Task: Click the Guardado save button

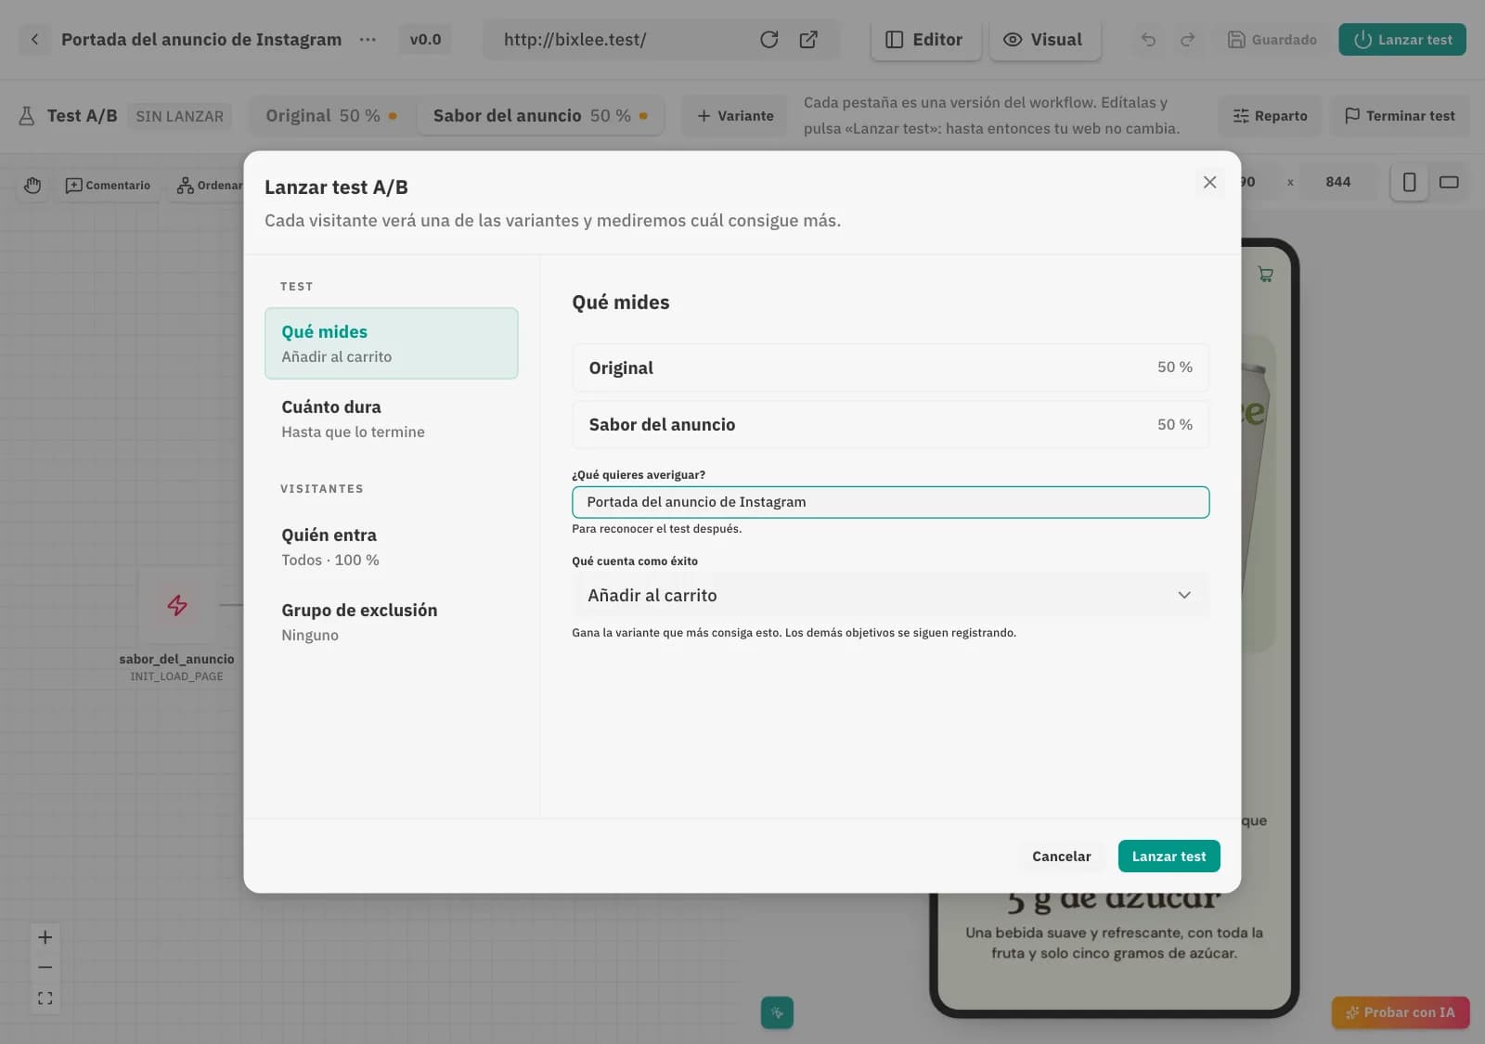Action: [1272, 39]
